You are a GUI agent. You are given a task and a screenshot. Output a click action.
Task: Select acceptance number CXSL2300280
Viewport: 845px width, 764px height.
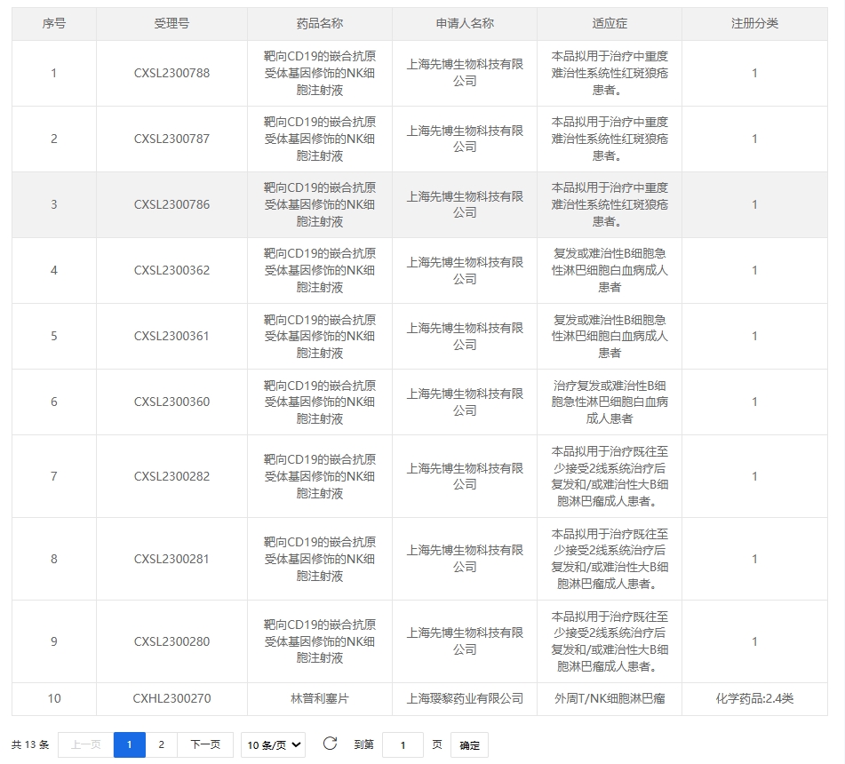tap(171, 641)
